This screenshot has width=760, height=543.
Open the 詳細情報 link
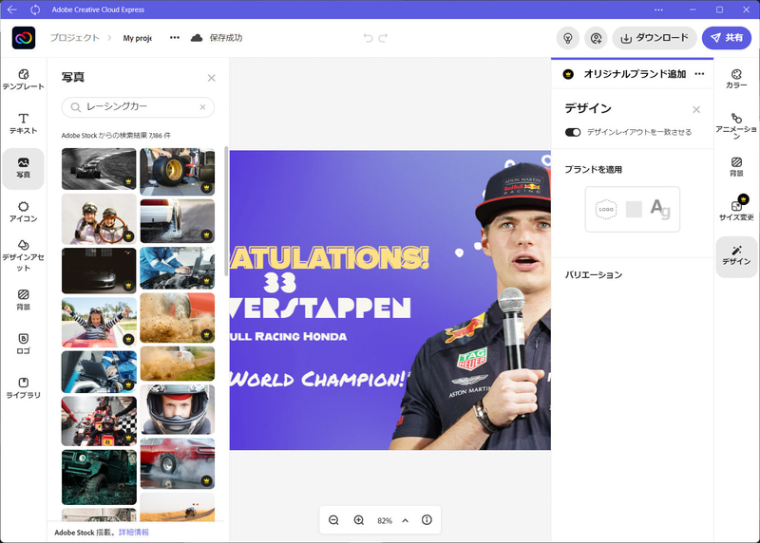[x=134, y=532]
